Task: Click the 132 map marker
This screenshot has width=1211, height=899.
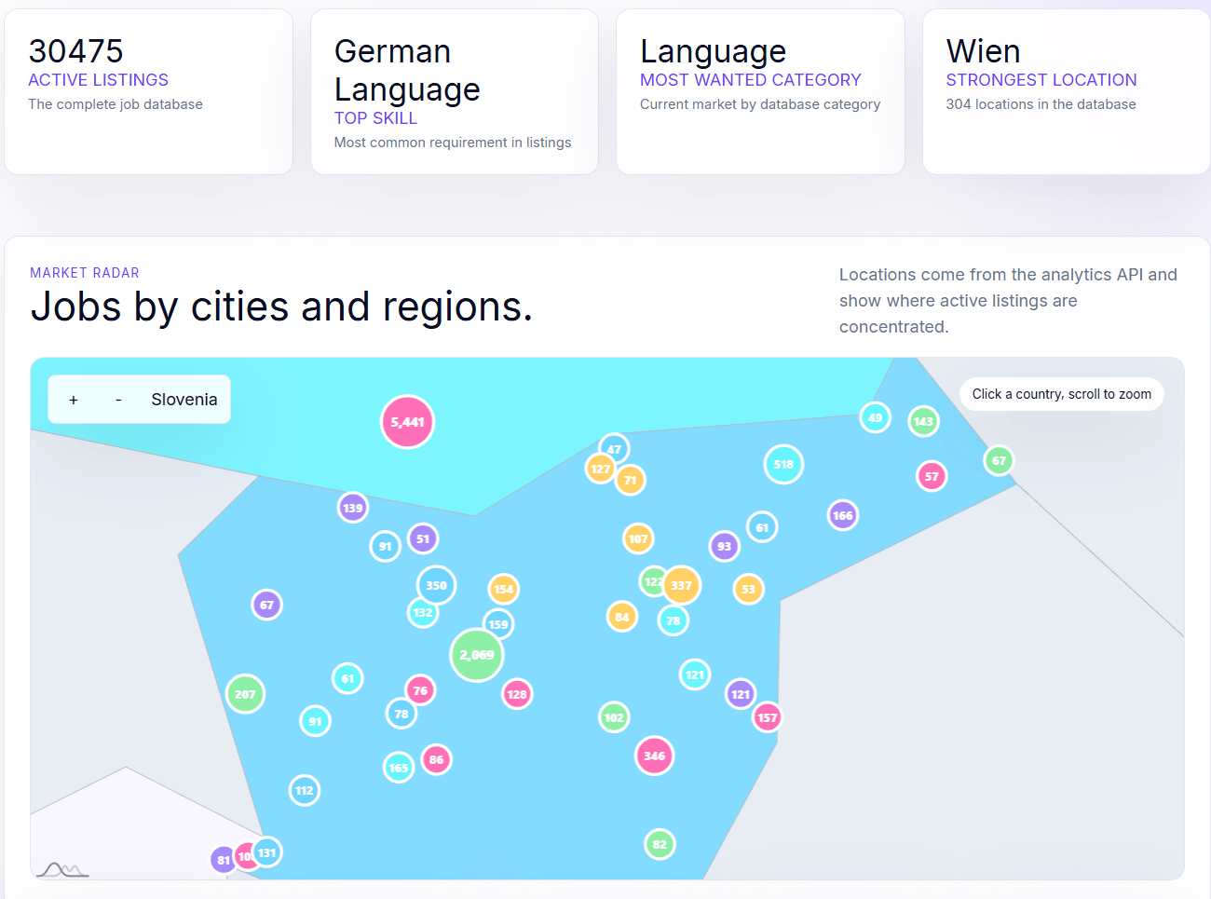Action: pos(423,612)
